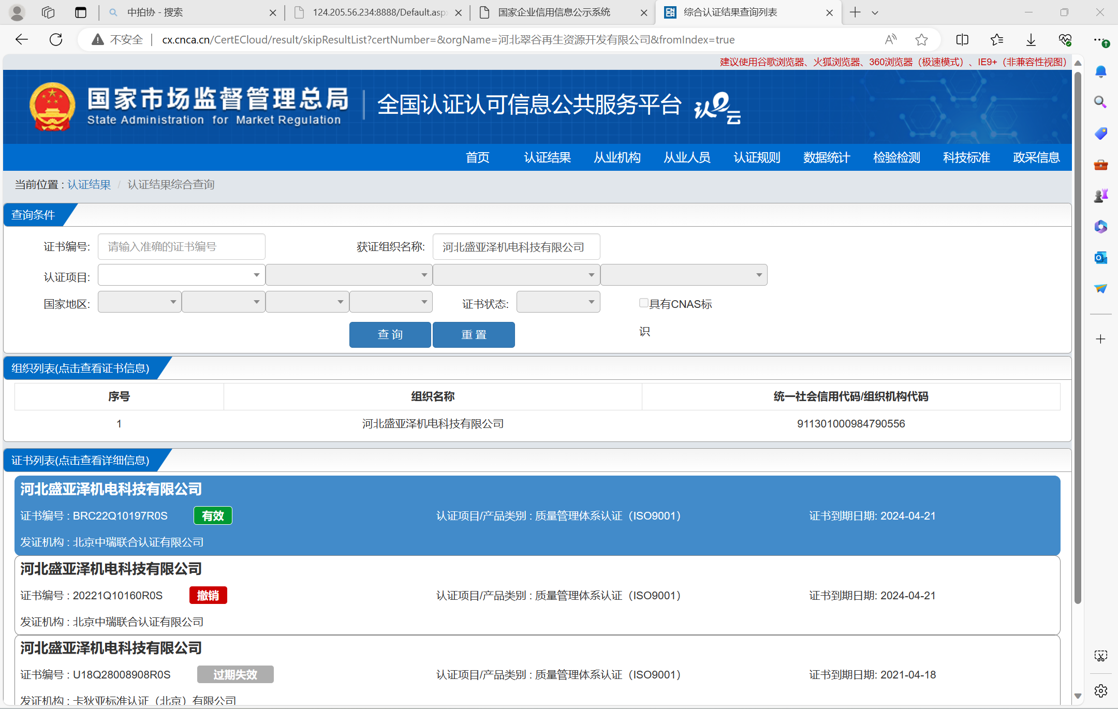Expand the first 国家地区 dropdown
The height and width of the screenshot is (709, 1118).
click(139, 302)
